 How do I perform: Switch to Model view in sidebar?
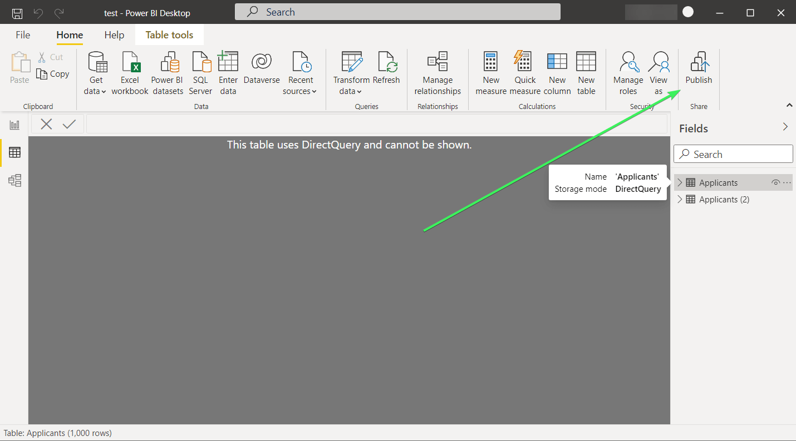14,180
